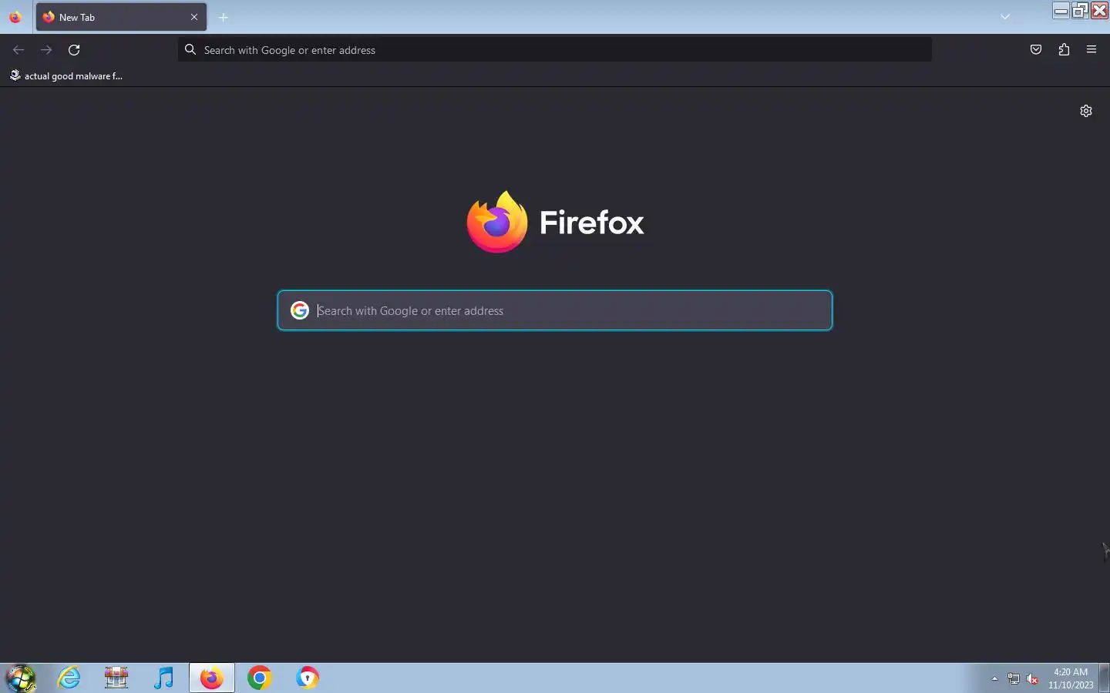Minimize the Firefox window
The width and height of the screenshot is (1110, 693).
click(x=1061, y=10)
